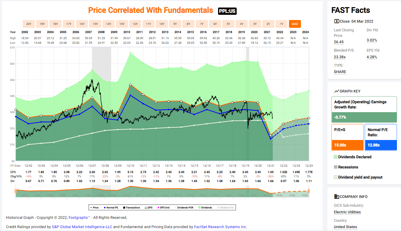
Task: Click FY10 in the range navigator
Action: tap(127, 196)
